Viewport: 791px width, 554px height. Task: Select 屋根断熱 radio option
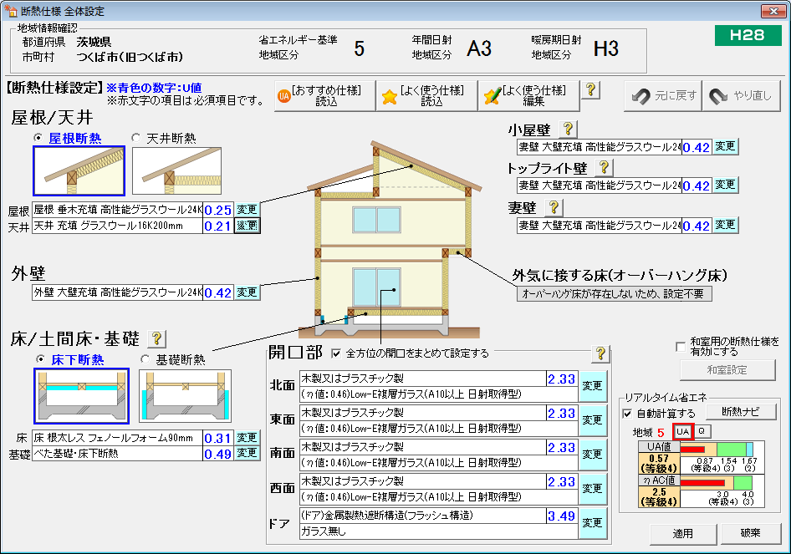click(38, 138)
